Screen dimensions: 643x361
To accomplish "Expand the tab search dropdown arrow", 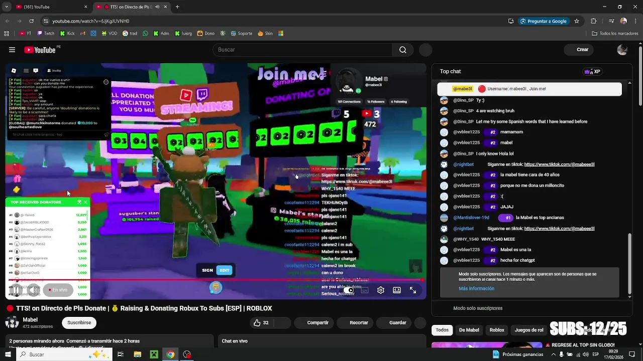I will pos(6,7).
